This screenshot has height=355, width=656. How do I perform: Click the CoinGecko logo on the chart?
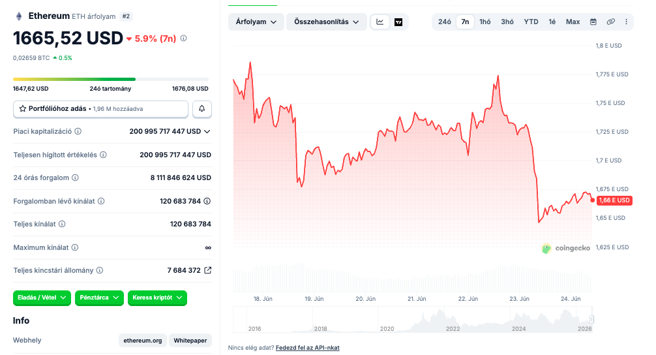[565, 248]
